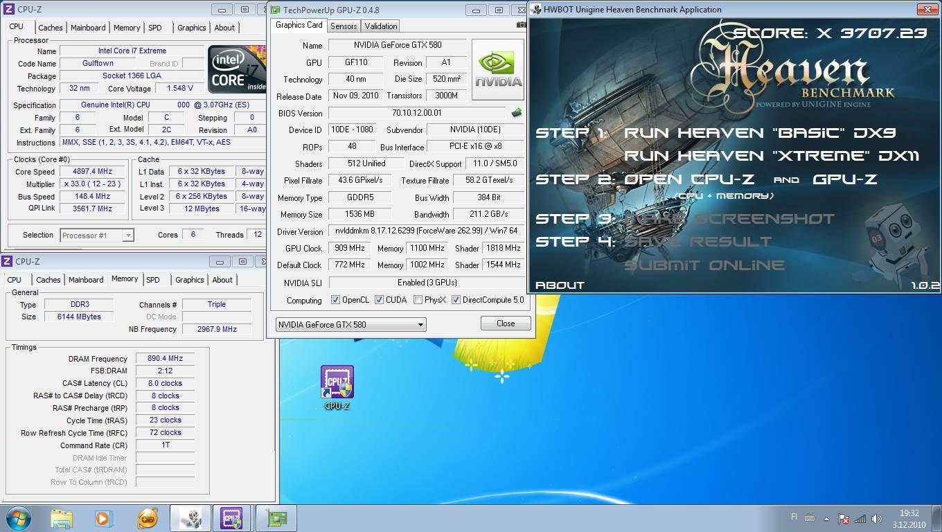Toggle the CUDA checkbox
This screenshot has width=942, height=532.
tap(379, 300)
